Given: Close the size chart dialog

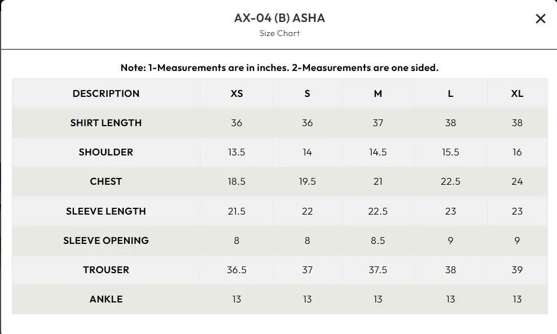Looking at the screenshot, I should pos(540,19).
